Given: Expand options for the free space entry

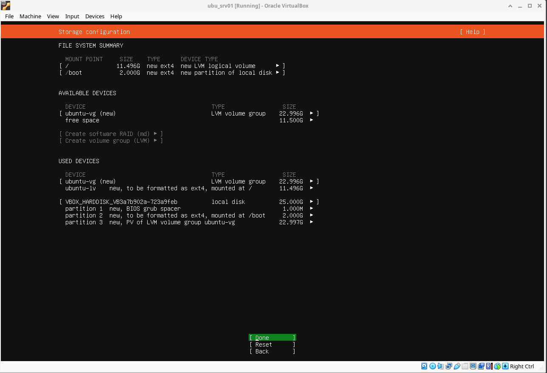Looking at the screenshot, I should coord(311,120).
